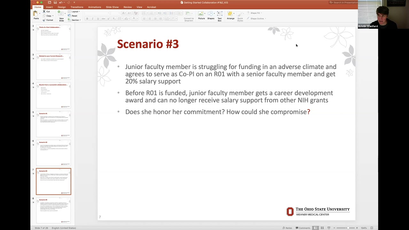409x230 pixels.
Task: Select slide 8 thumbnail Scenario #4
Action: [x=53, y=210]
